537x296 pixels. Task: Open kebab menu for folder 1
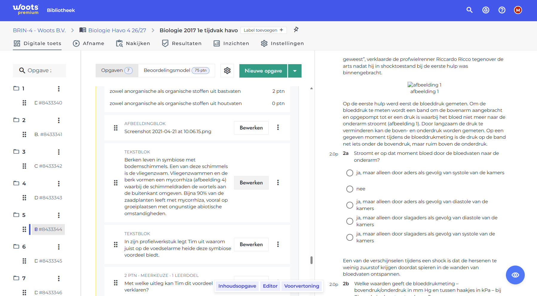pyautogui.click(x=59, y=89)
